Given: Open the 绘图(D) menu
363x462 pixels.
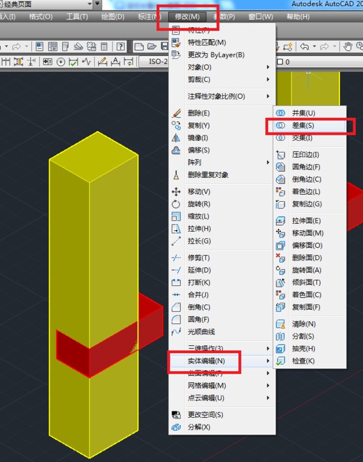Looking at the screenshot, I should tap(113, 17).
